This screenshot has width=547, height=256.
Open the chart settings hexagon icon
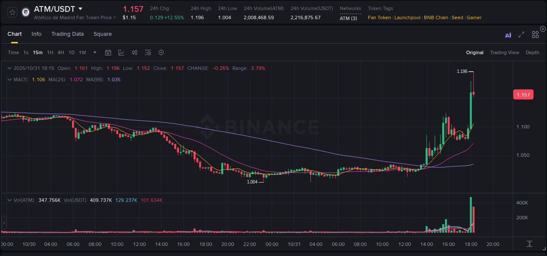[x=161, y=52]
